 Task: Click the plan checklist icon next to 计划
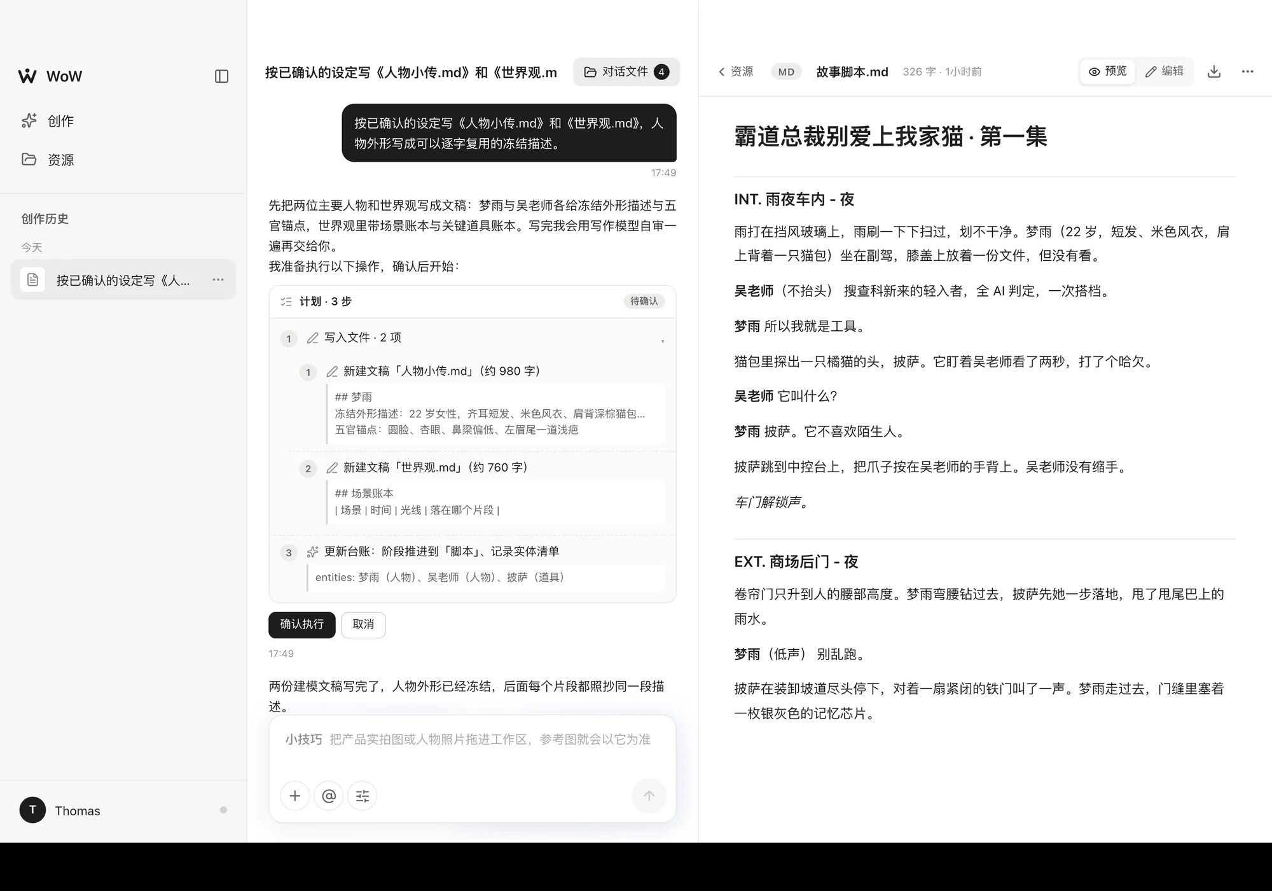286,302
